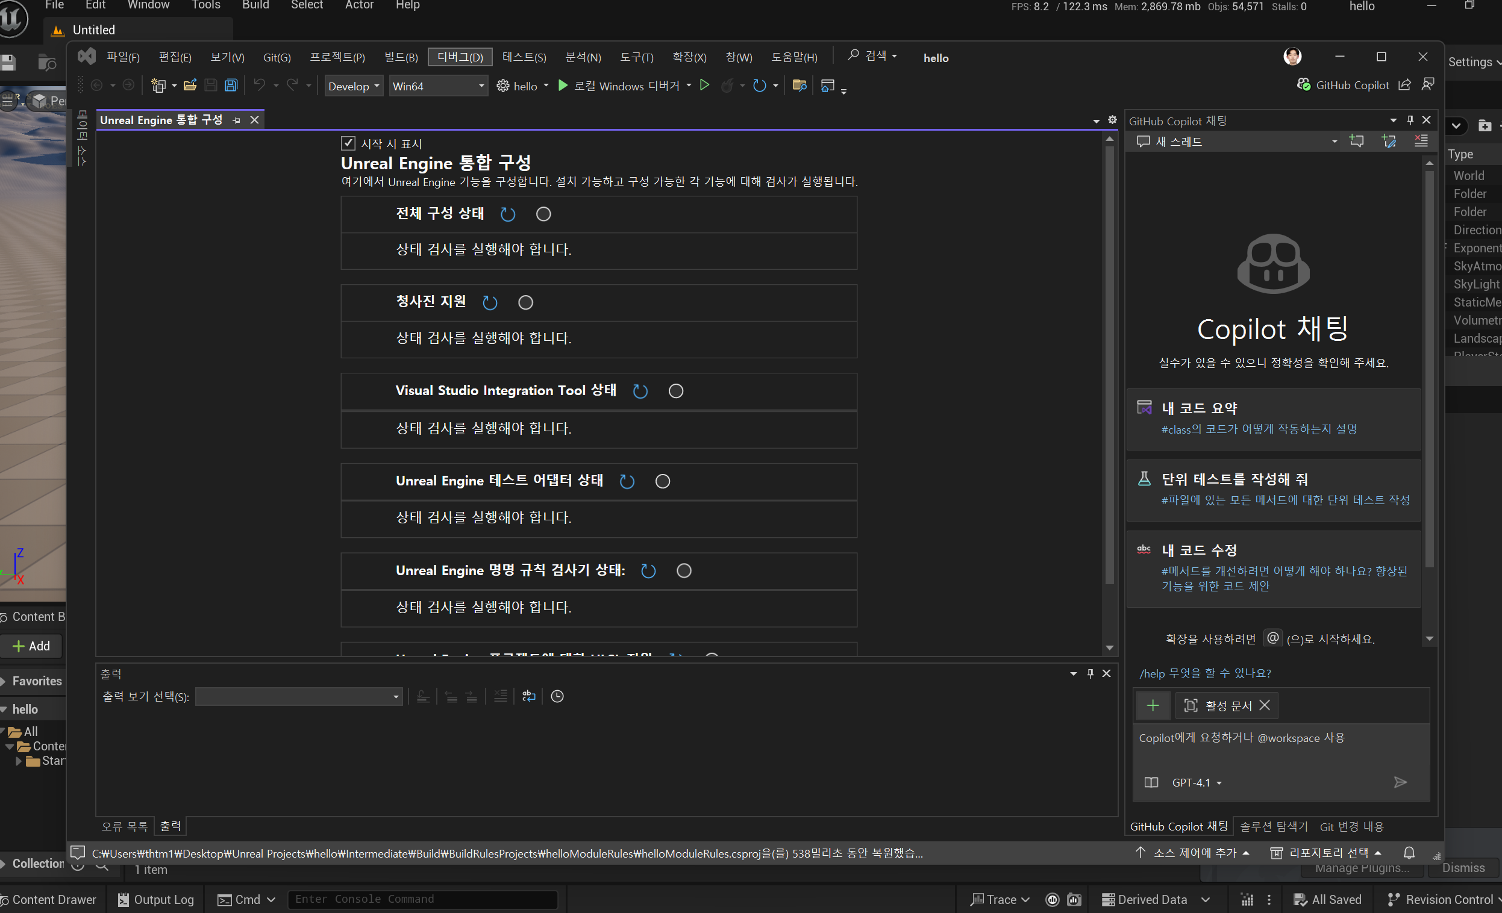The image size is (1502, 913).
Task: Open the Develop configuration dropdown
Action: (353, 86)
